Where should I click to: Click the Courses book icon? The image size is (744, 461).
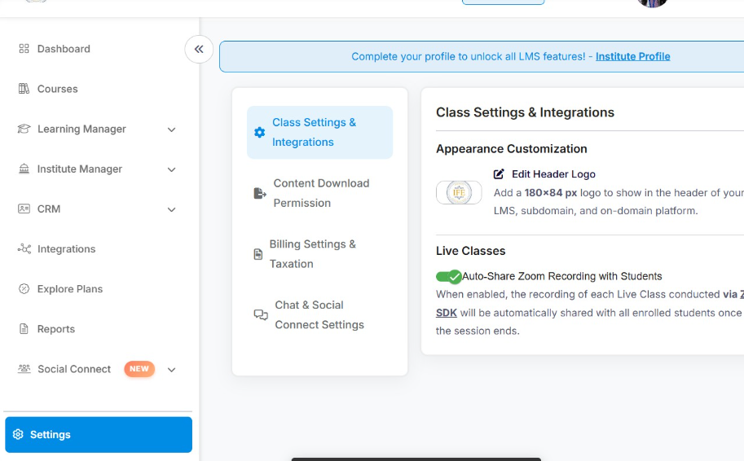tap(24, 89)
